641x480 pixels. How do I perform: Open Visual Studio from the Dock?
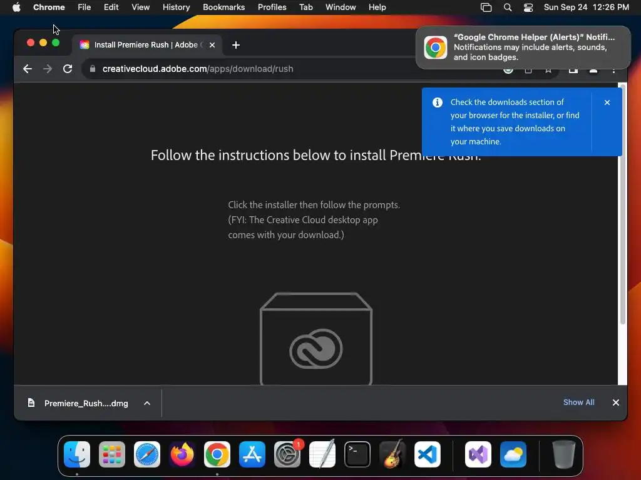click(x=478, y=454)
